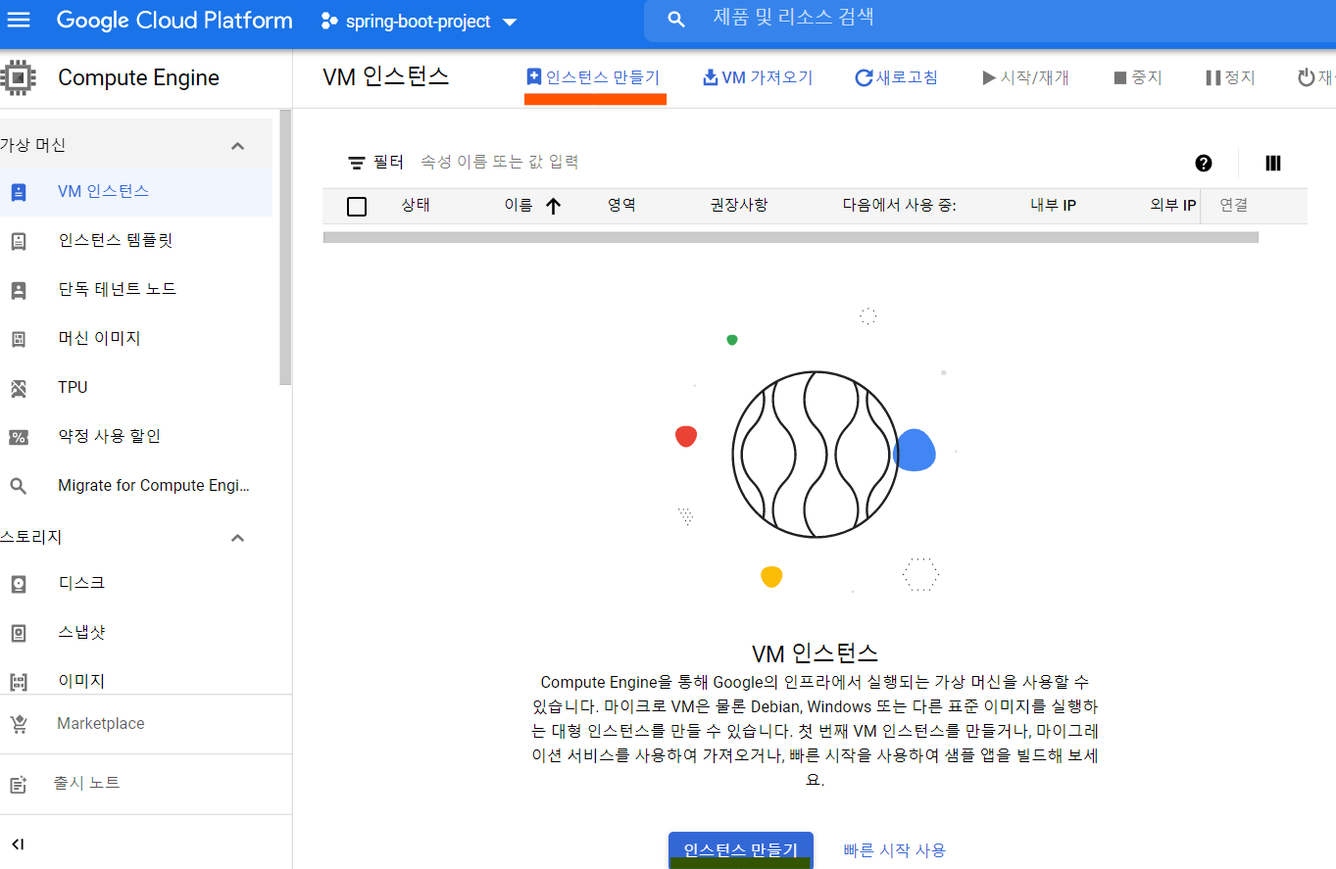Click the Marketplace cart icon

pos(18,724)
